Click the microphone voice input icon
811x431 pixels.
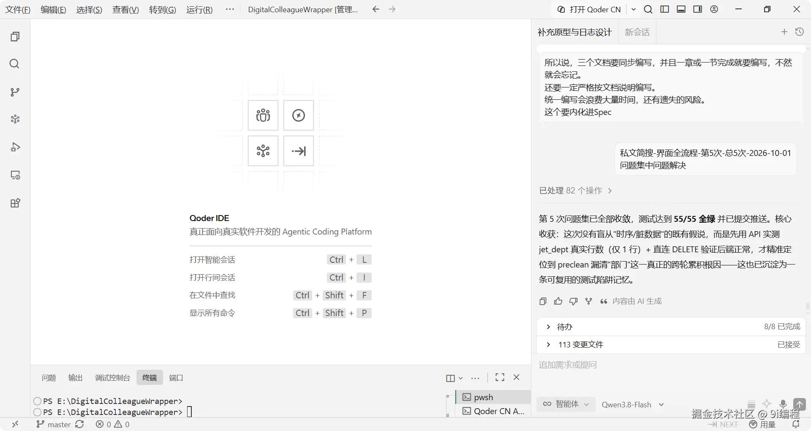pos(783,404)
